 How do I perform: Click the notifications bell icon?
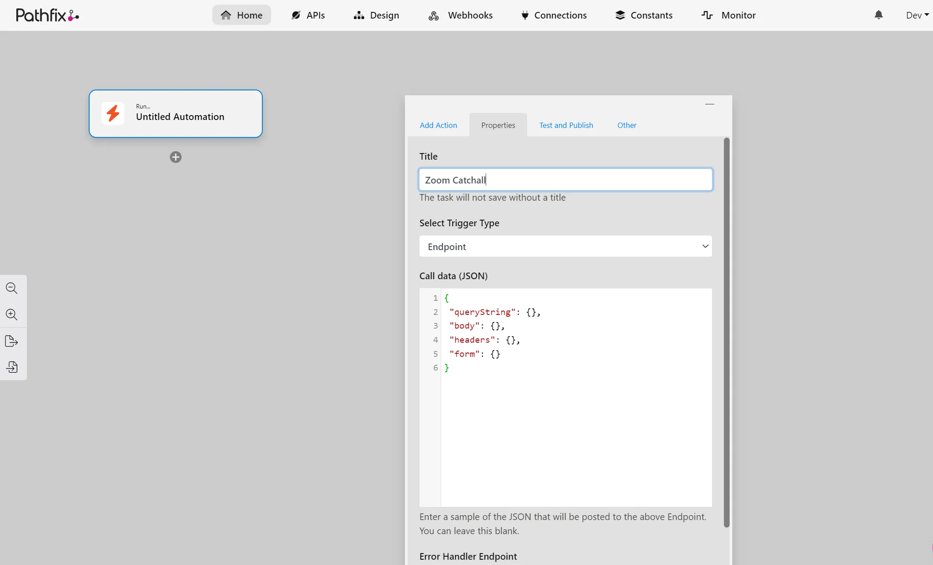point(879,15)
